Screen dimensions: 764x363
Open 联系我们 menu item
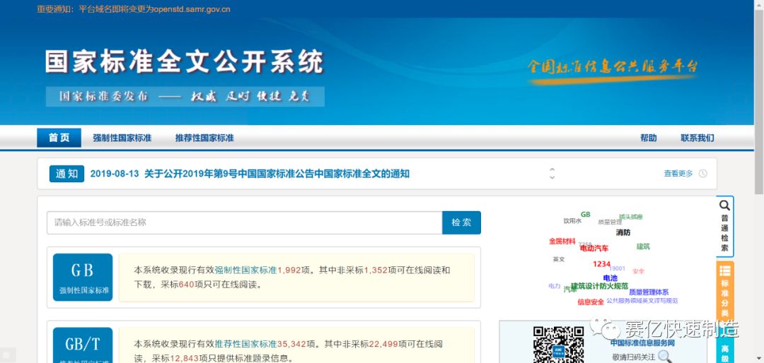[698, 138]
